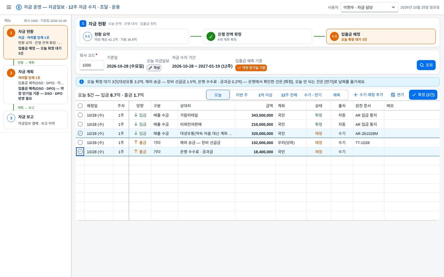Click the AR-261028M source document cell
Viewport: 444px width, 277px height.
(x=368, y=133)
